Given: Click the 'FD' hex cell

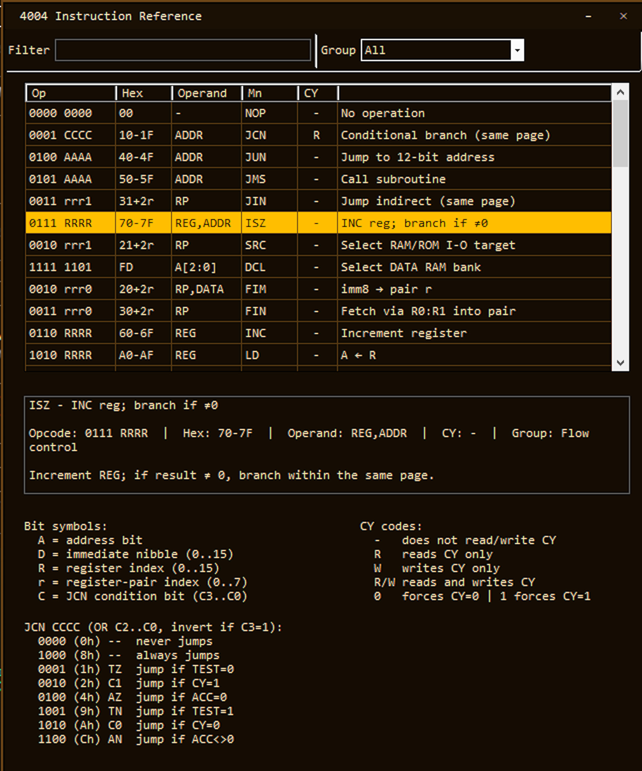Looking at the screenshot, I should tap(143, 267).
